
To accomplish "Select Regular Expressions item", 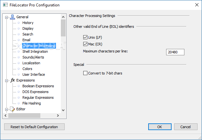I will (38, 97).
